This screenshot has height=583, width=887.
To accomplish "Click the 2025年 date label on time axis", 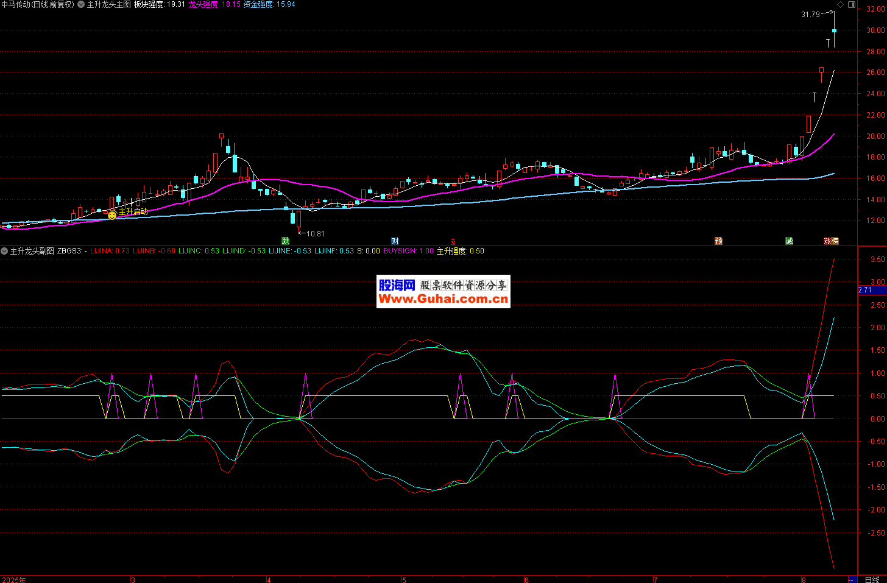I will click(x=14, y=579).
